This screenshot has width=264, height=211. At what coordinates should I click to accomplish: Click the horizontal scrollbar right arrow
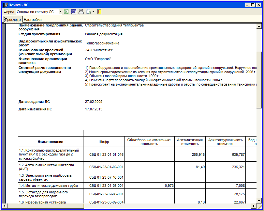coord(254,206)
